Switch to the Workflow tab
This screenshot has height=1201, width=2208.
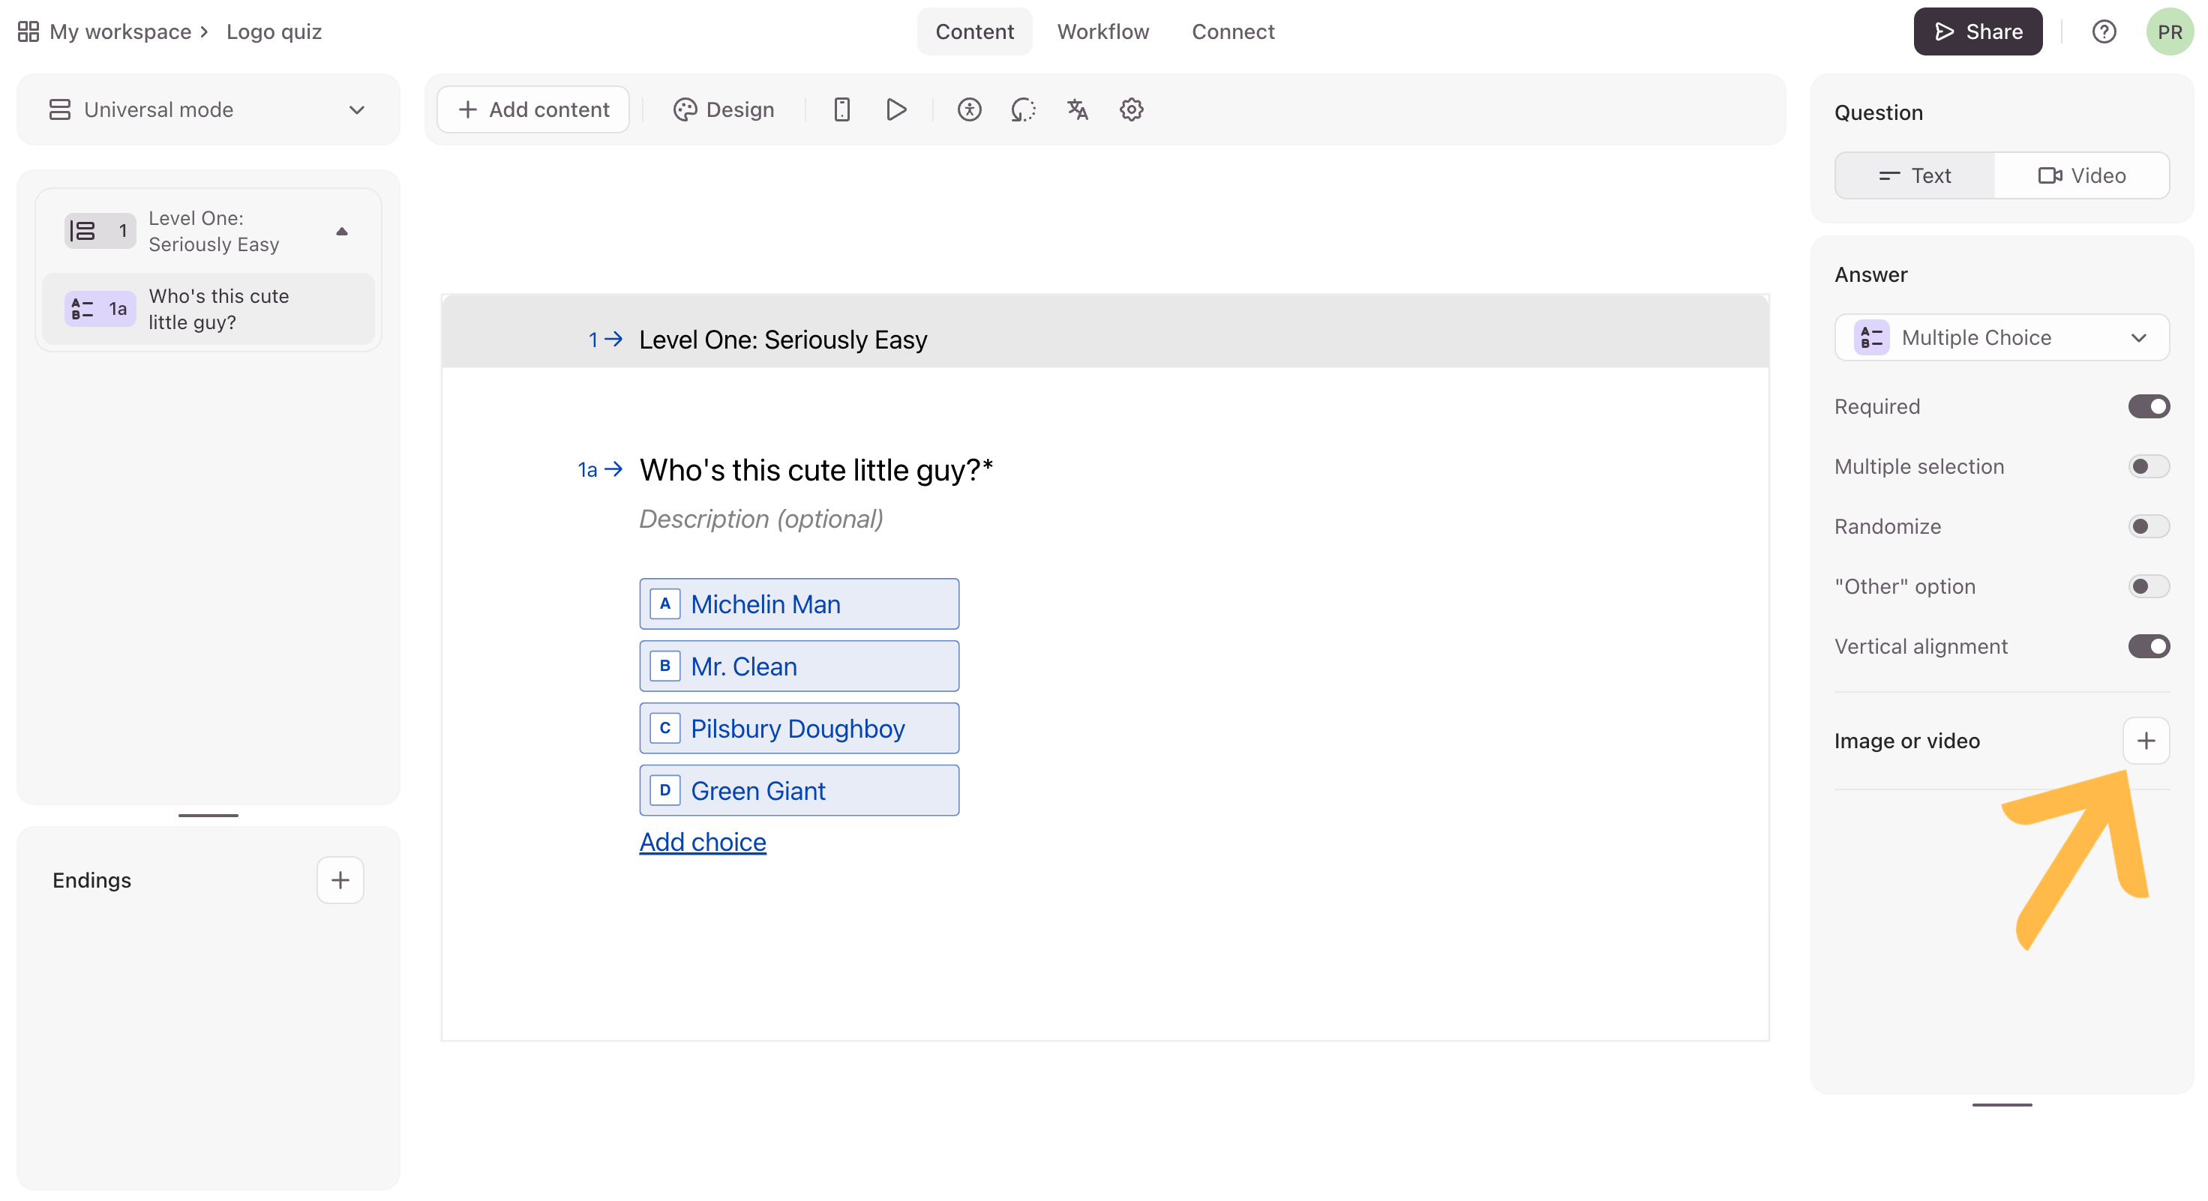tap(1102, 31)
